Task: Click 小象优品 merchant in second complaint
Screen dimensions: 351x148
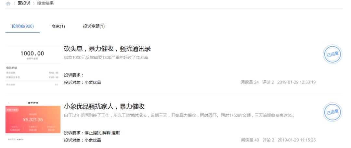Action: (93, 140)
